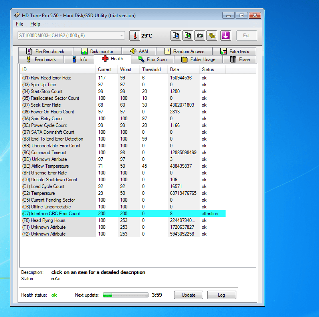Select the (C2) Temperature row

[123, 193]
